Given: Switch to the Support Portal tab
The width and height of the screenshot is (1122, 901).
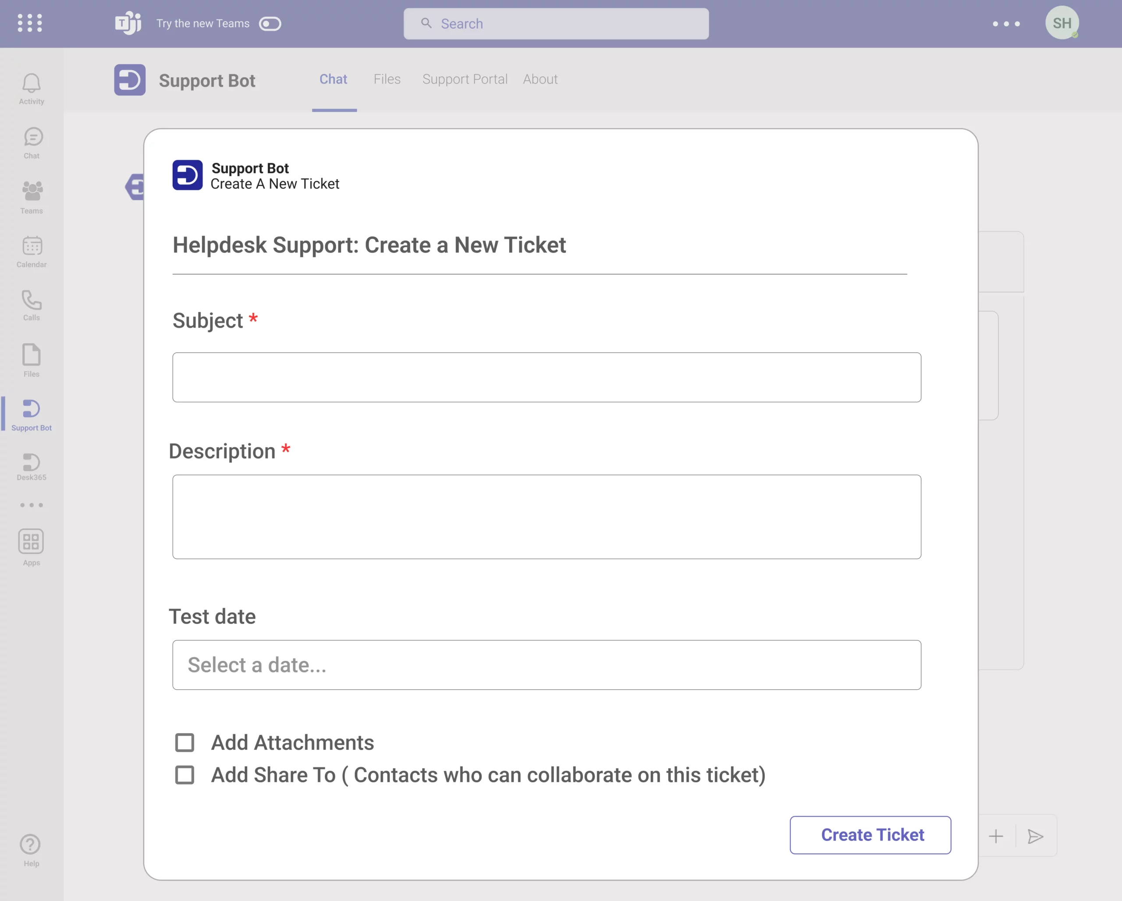Looking at the screenshot, I should [465, 79].
